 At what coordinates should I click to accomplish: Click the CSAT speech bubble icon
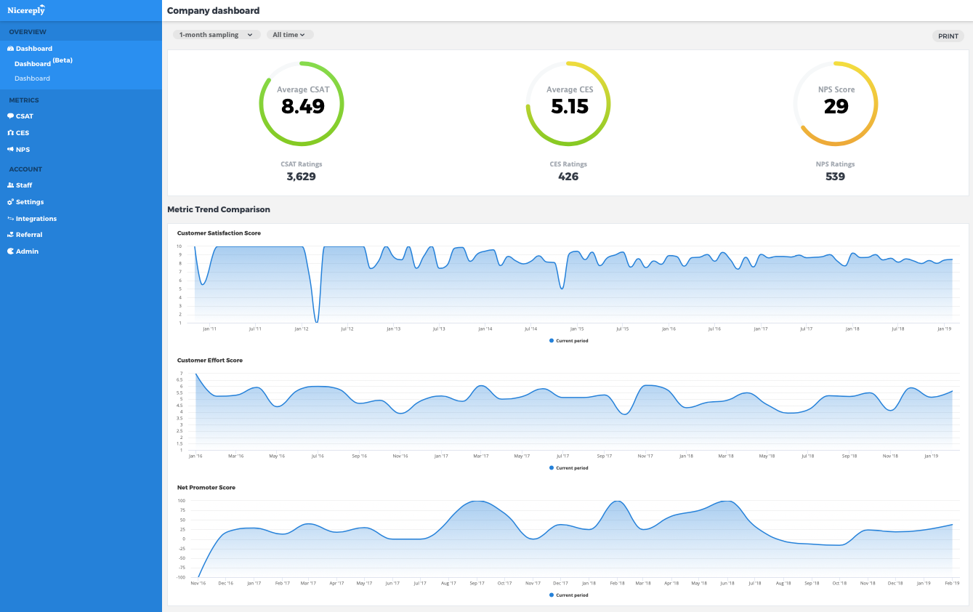point(10,116)
